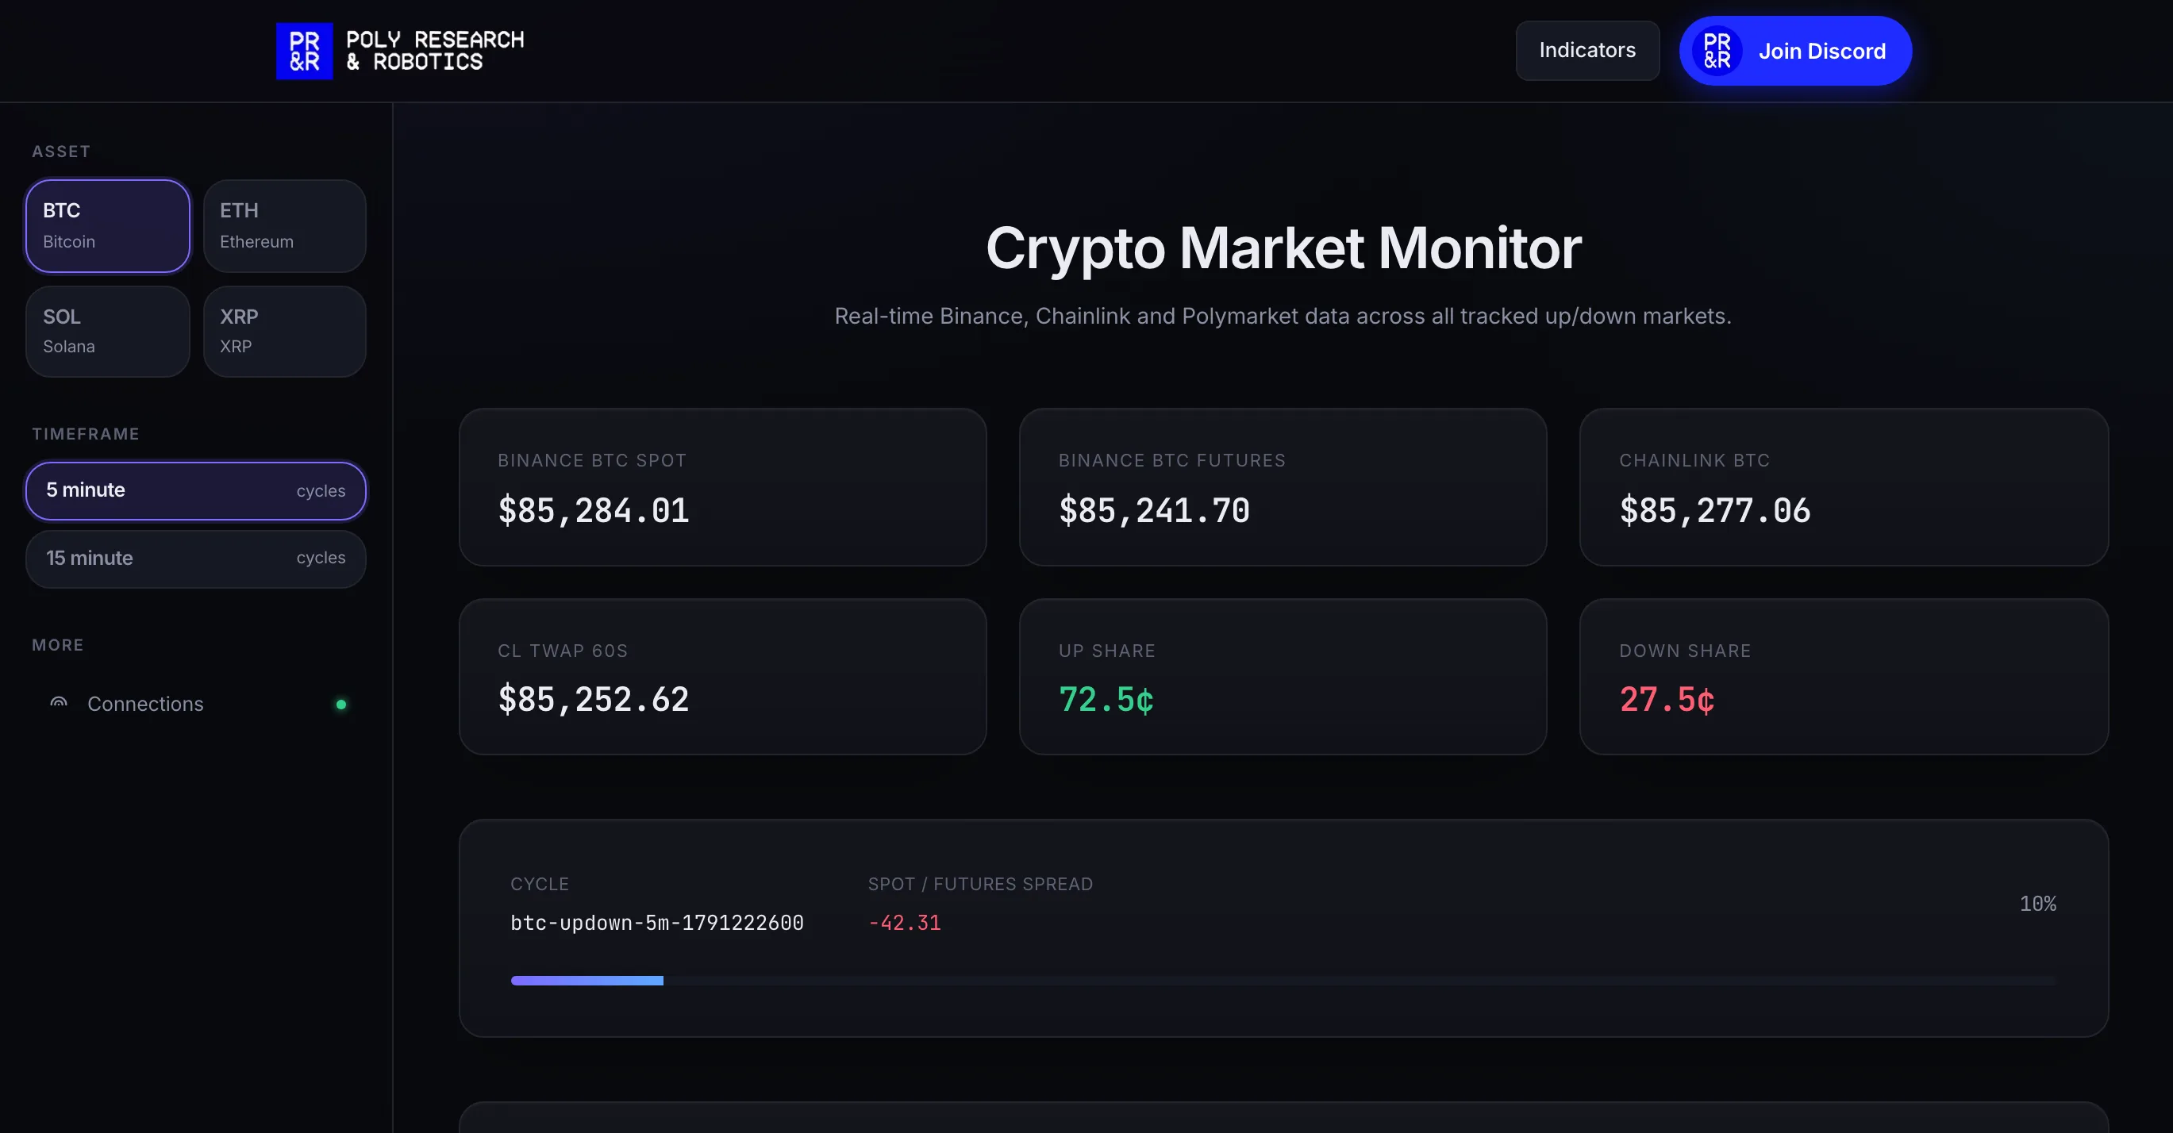
Task: Select the ETH Ethereum asset
Action: tap(284, 226)
